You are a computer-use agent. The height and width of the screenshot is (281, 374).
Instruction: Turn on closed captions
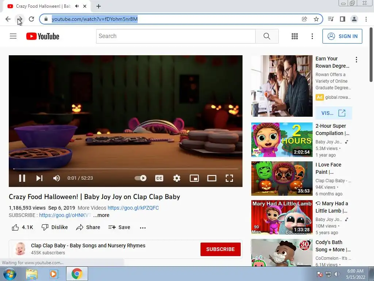pos(159,178)
